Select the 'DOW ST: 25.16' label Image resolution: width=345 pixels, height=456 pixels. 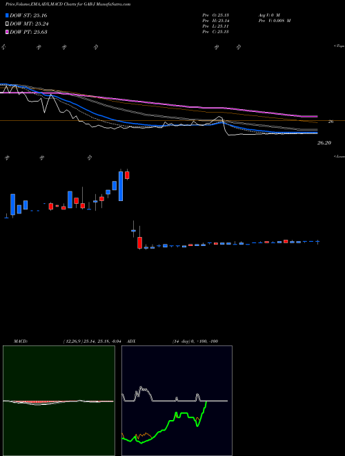(28, 15)
